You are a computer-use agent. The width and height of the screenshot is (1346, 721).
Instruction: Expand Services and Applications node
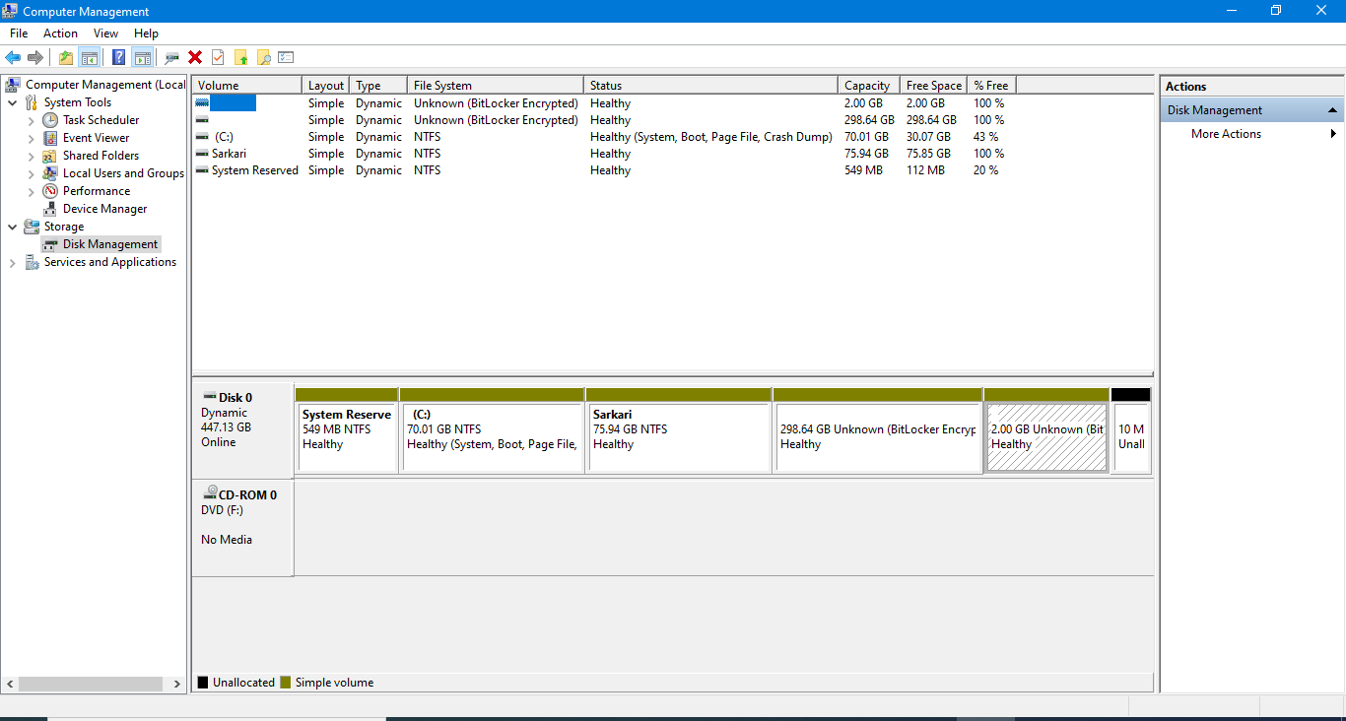click(x=12, y=263)
